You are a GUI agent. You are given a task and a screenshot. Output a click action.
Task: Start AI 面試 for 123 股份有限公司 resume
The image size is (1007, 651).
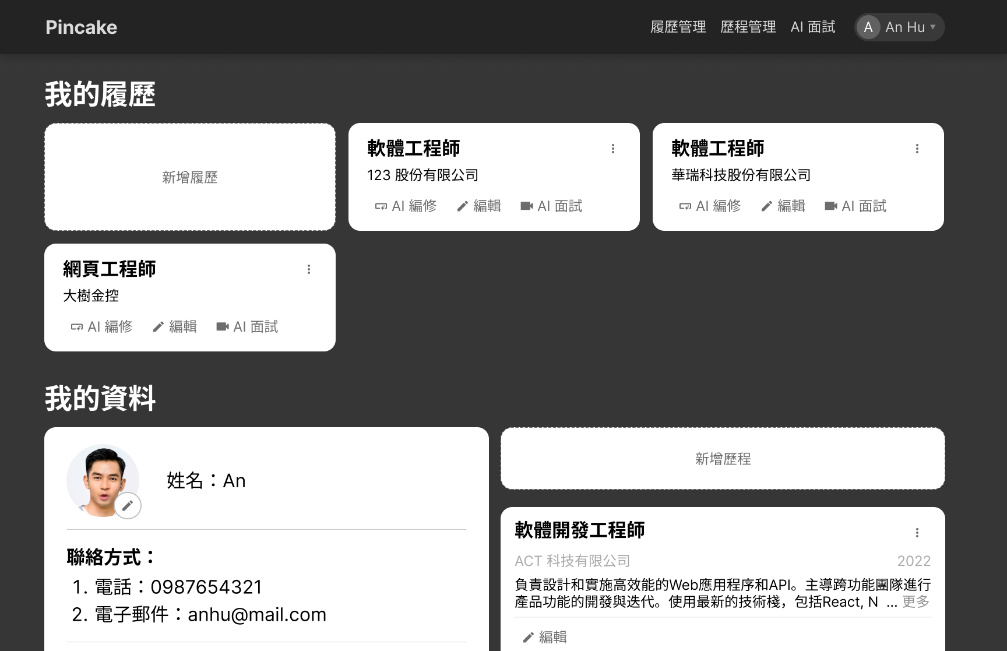point(551,206)
